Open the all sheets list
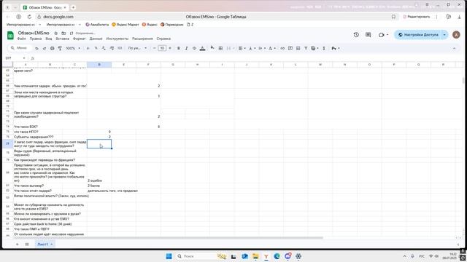This screenshot has width=467, height=262. [27, 245]
